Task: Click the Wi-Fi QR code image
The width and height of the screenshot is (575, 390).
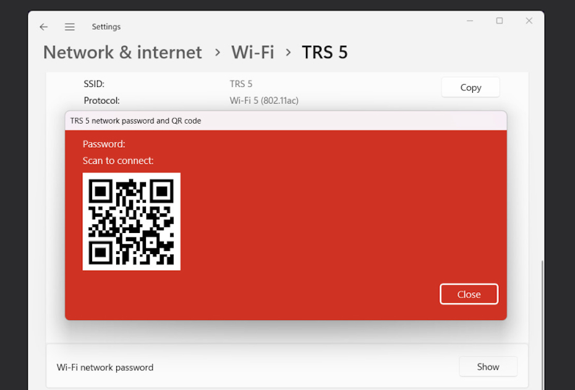Action: 131,221
